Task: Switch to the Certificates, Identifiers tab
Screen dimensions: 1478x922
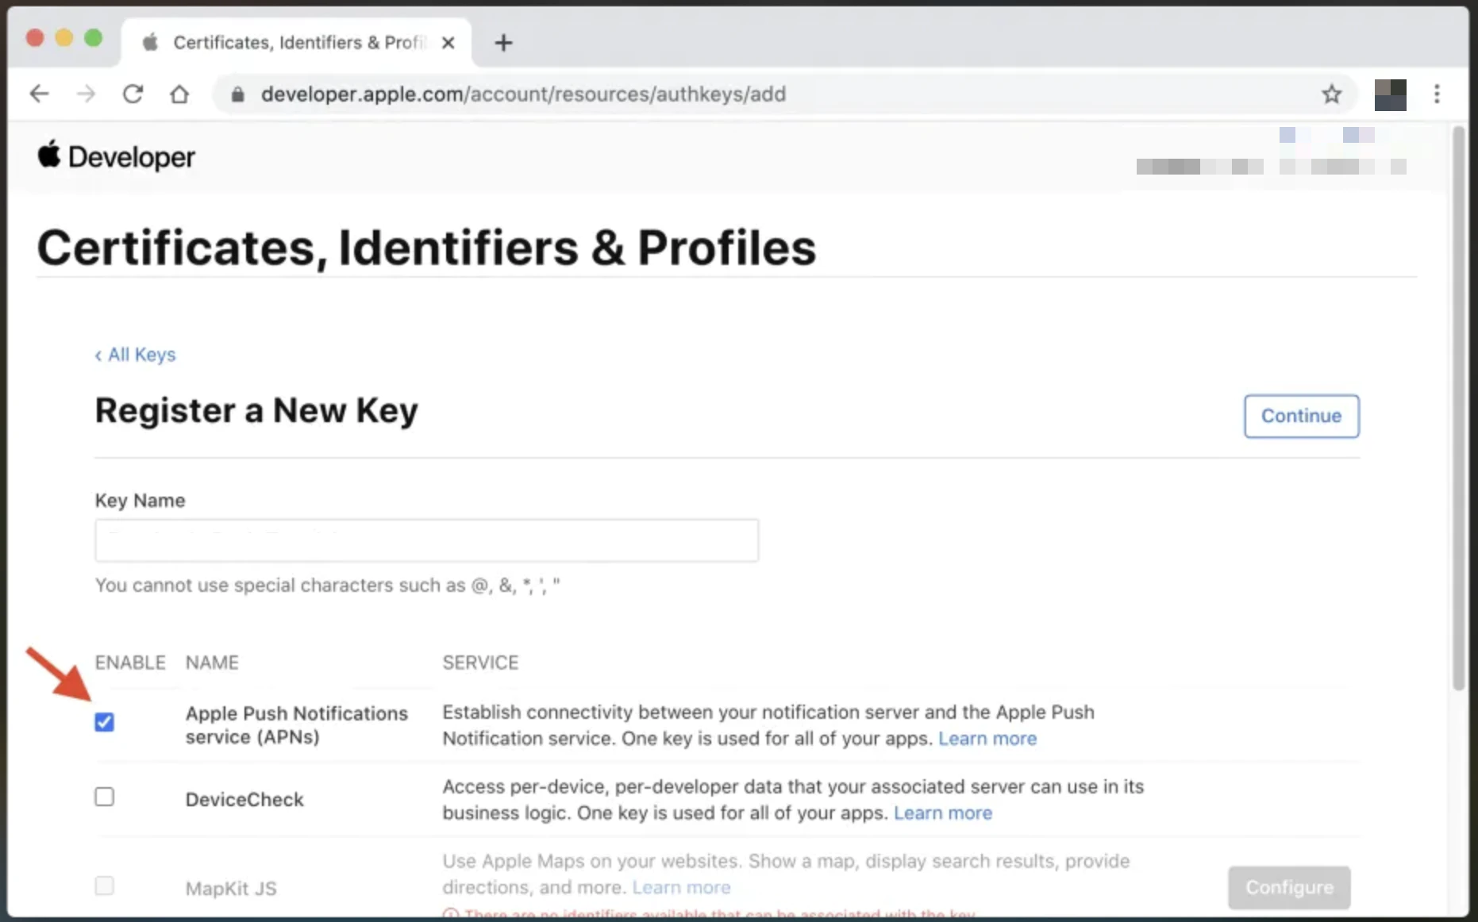Action: coord(294,43)
